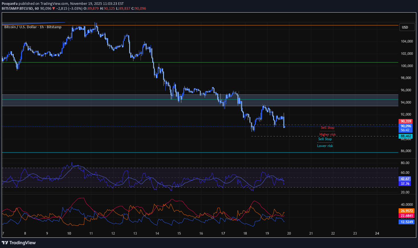
Task: Select the red 90,359 price badge on the axis
Action: pos(405,121)
